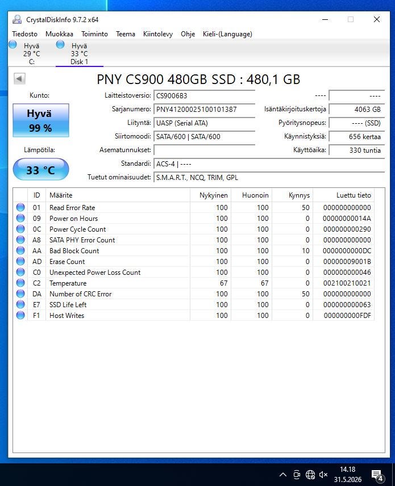
Task: Open the Kieli-(Language) menu
Action: click(x=227, y=34)
